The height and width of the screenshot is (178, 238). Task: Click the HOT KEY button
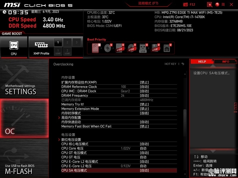pyautogui.click(x=170, y=64)
